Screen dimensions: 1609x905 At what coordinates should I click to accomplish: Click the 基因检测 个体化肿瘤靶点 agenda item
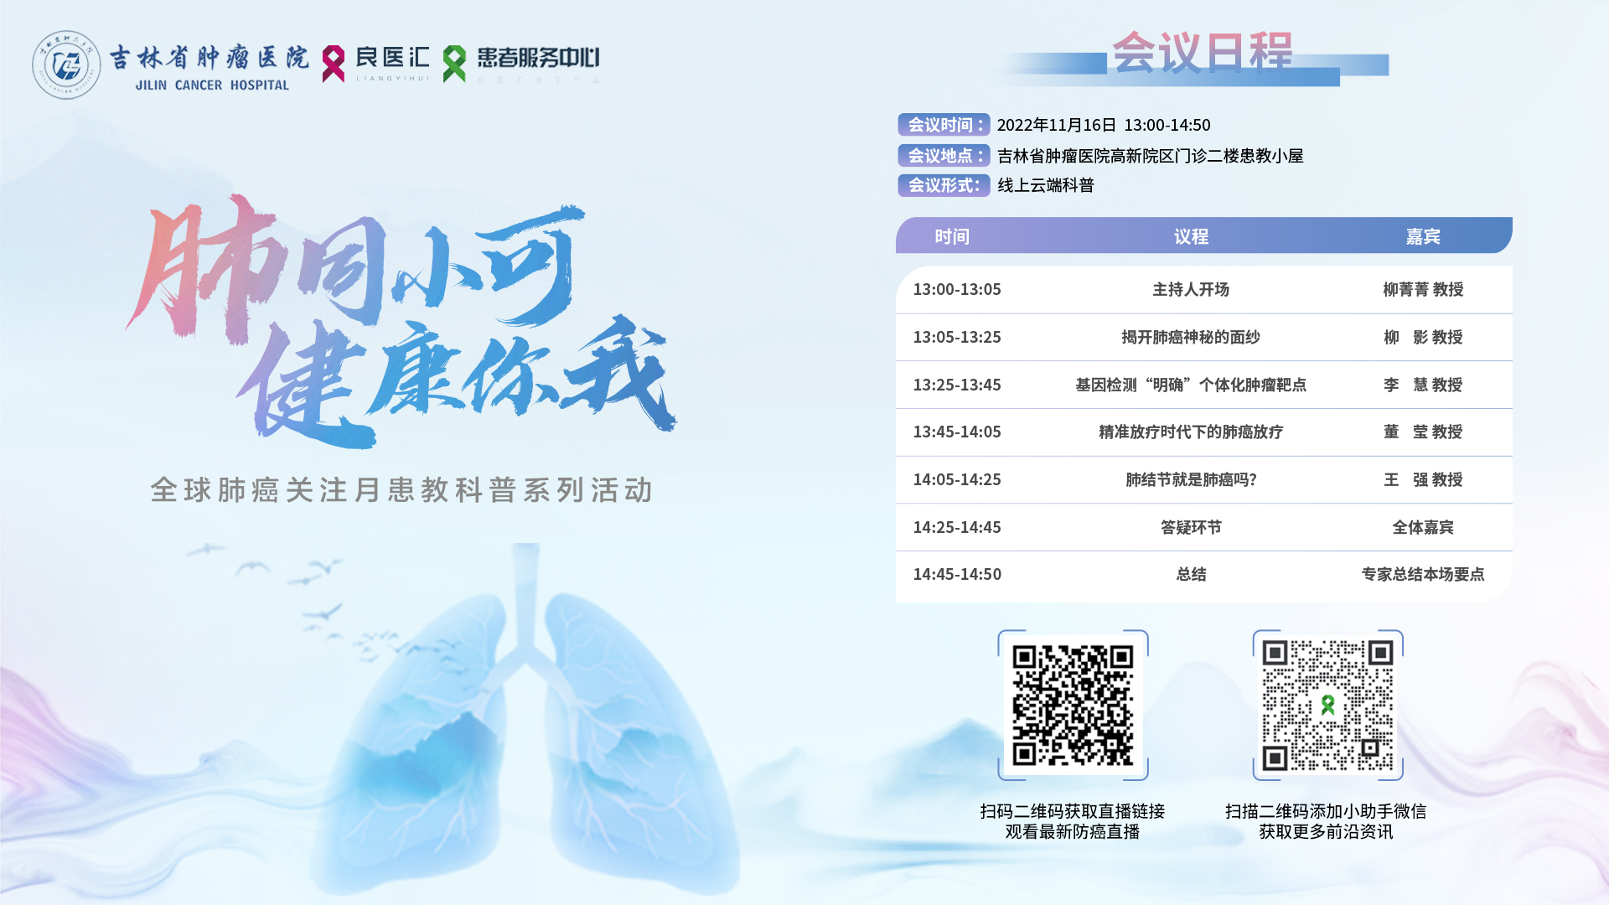[x=1191, y=385]
